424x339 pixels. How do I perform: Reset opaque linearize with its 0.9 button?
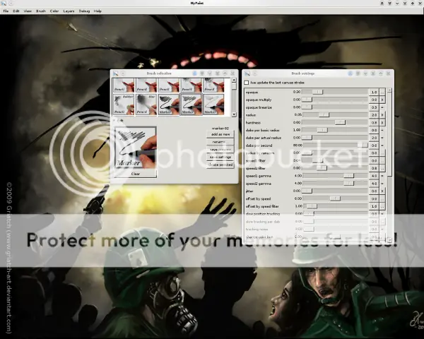(x=374, y=107)
